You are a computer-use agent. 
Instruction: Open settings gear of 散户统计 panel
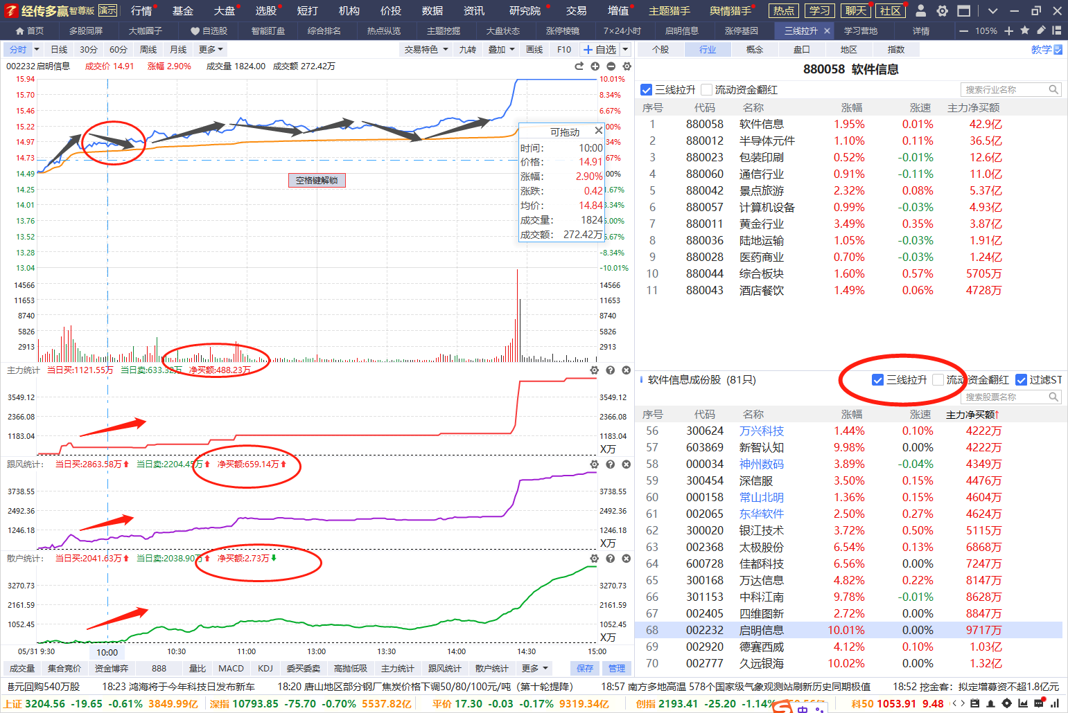point(594,558)
